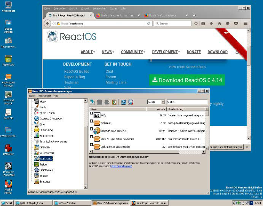Open new tab with plus button
Screen dimensions: 263x206
194,15
